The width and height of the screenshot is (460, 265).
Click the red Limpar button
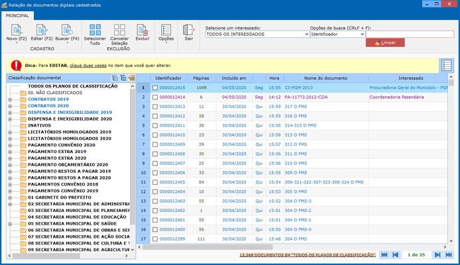click(x=385, y=43)
